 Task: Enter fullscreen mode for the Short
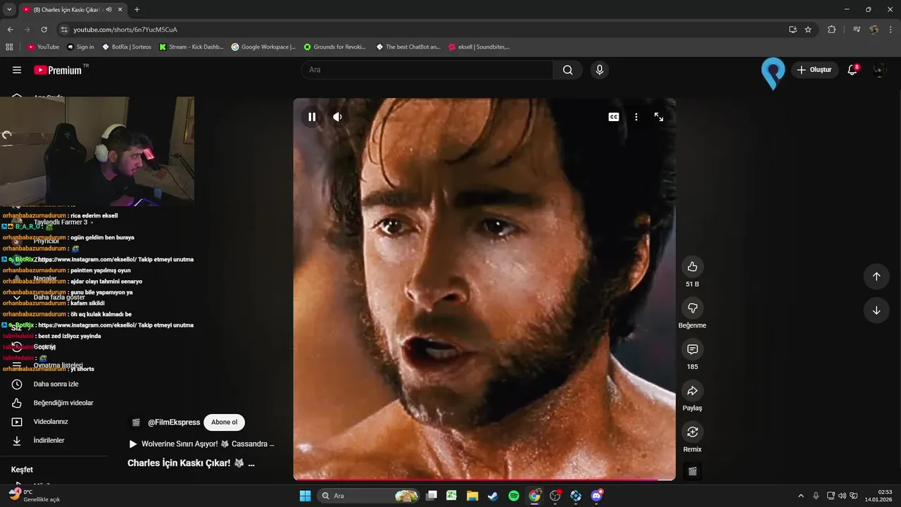[659, 117]
